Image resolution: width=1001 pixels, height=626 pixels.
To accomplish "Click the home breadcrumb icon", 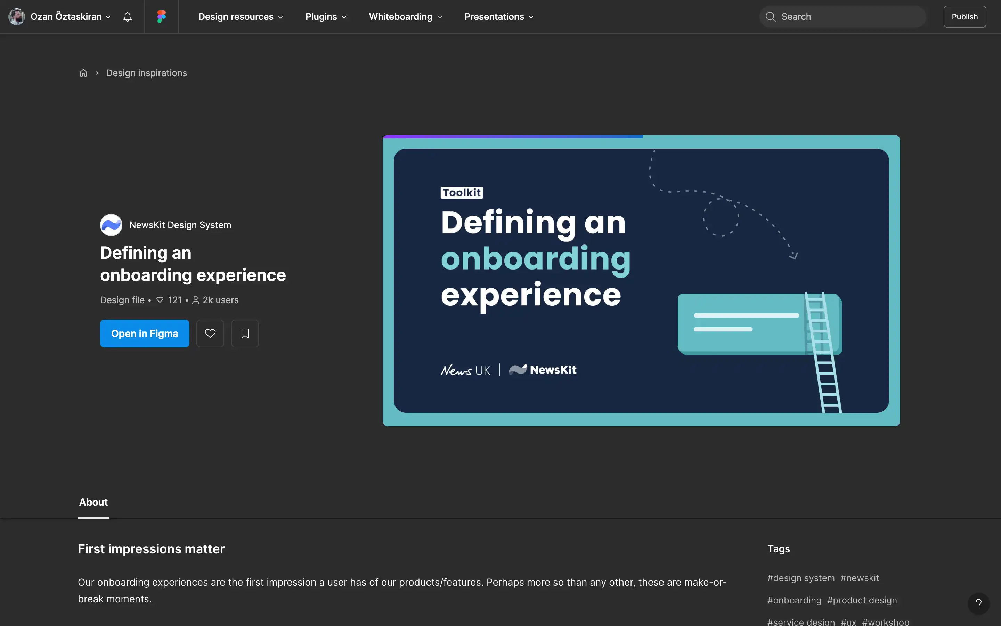I will pos(83,73).
